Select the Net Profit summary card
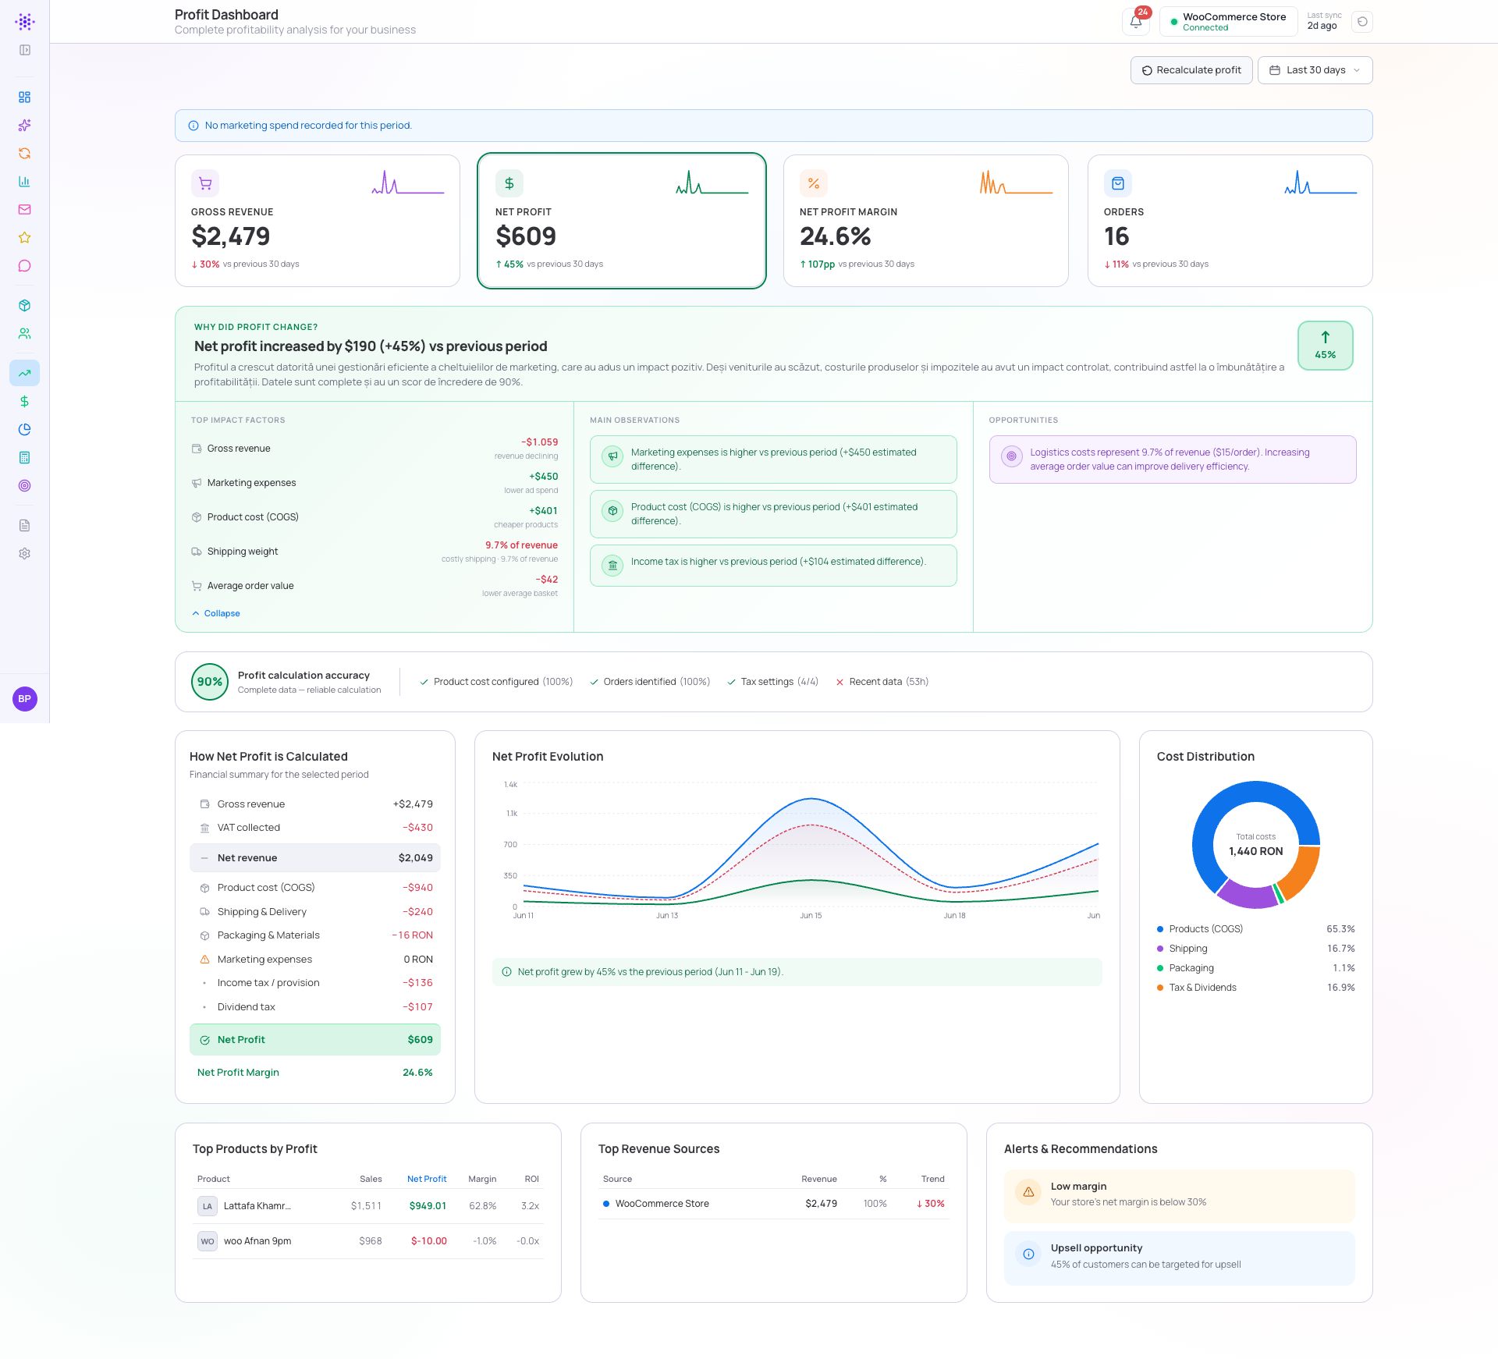The image size is (1498, 1359). [x=622, y=221]
